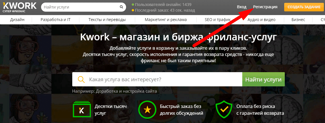The height and width of the screenshot is (123, 325).
Task: Click the green stacked K services icon
Action: (82, 109)
